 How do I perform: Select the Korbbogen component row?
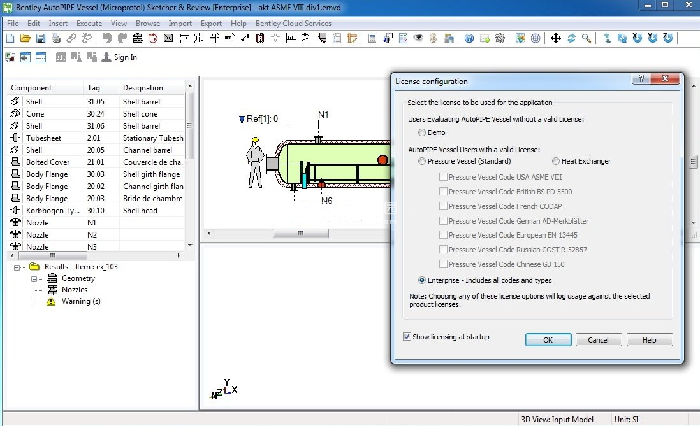tap(96, 211)
